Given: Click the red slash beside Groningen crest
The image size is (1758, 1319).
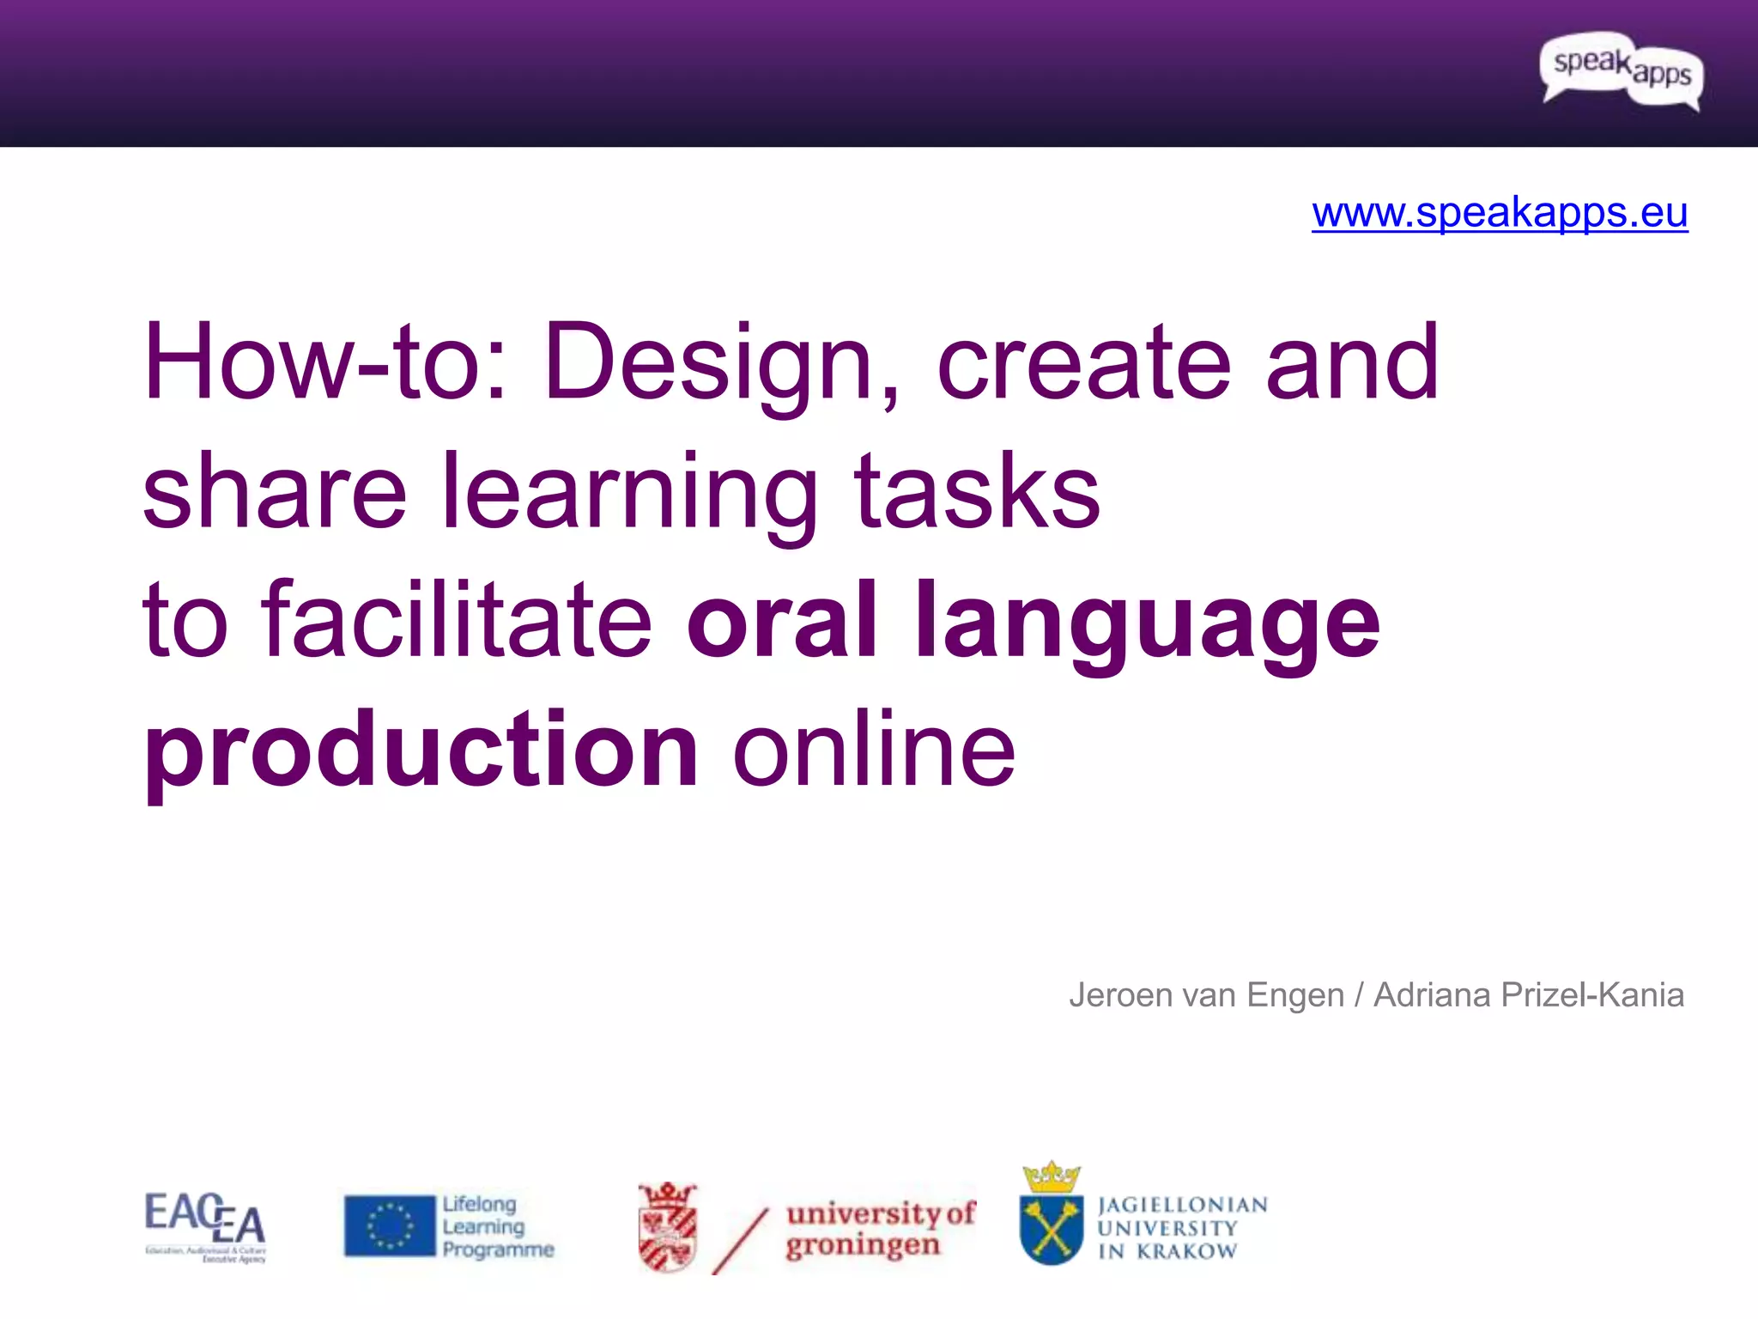Looking at the screenshot, I should click(740, 1241).
